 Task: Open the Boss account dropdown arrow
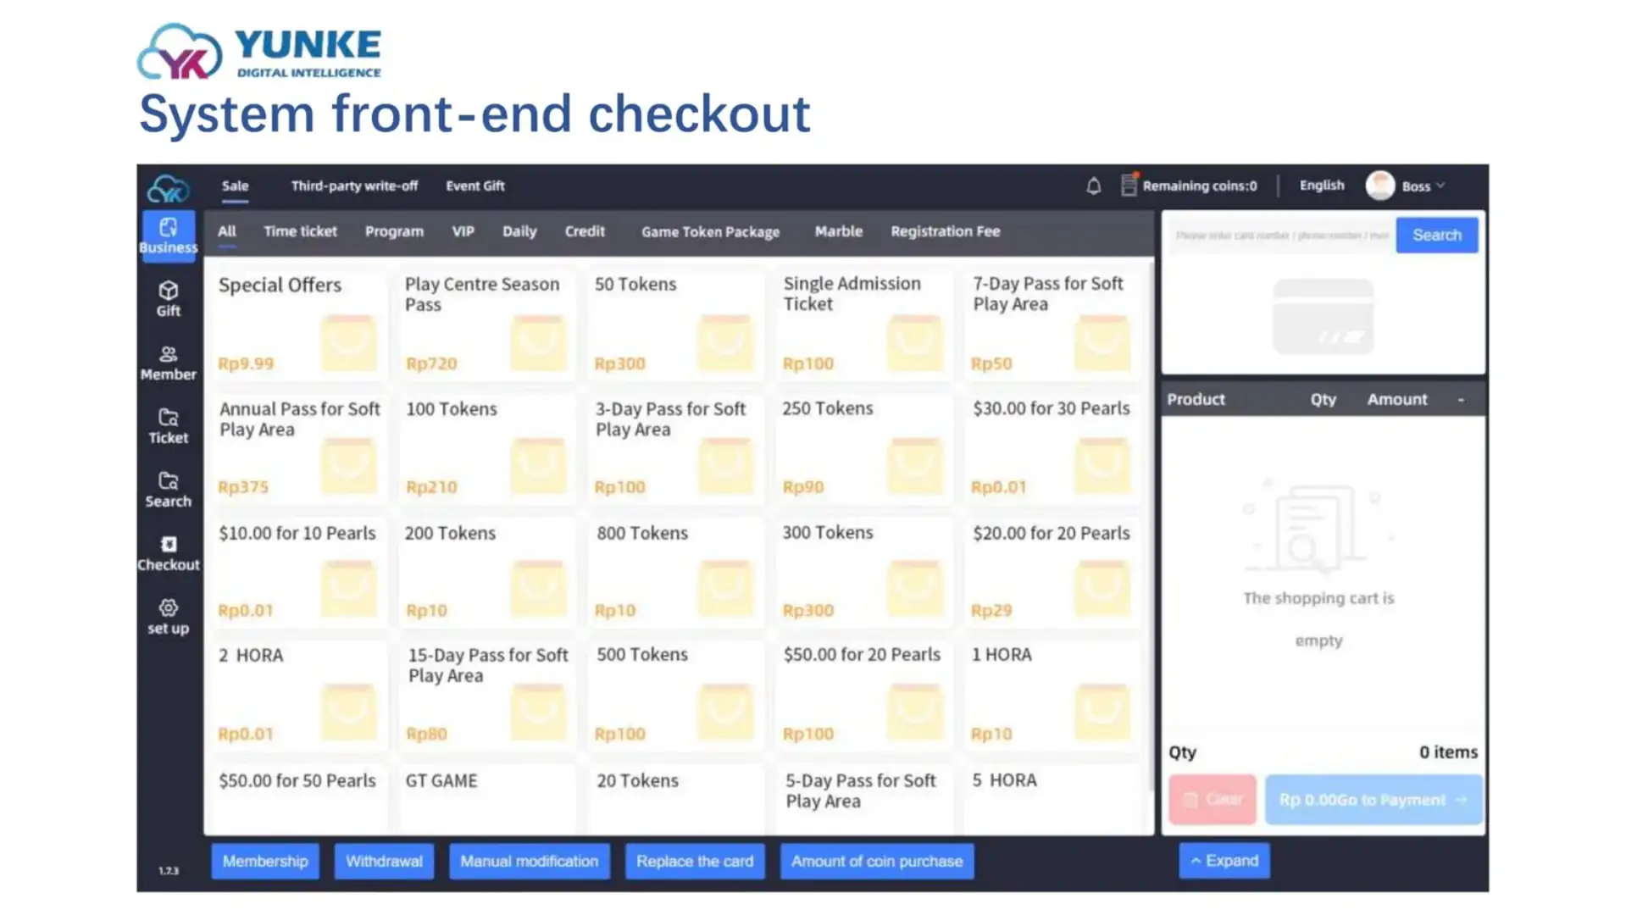pyautogui.click(x=1440, y=186)
